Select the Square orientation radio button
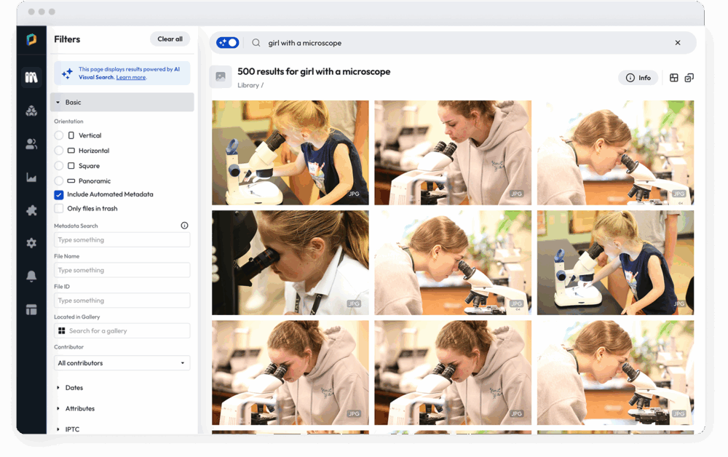This screenshot has height=457, width=728. click(58, 166)
